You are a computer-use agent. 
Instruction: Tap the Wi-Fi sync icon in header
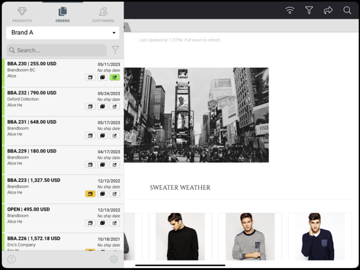point(290,10)
